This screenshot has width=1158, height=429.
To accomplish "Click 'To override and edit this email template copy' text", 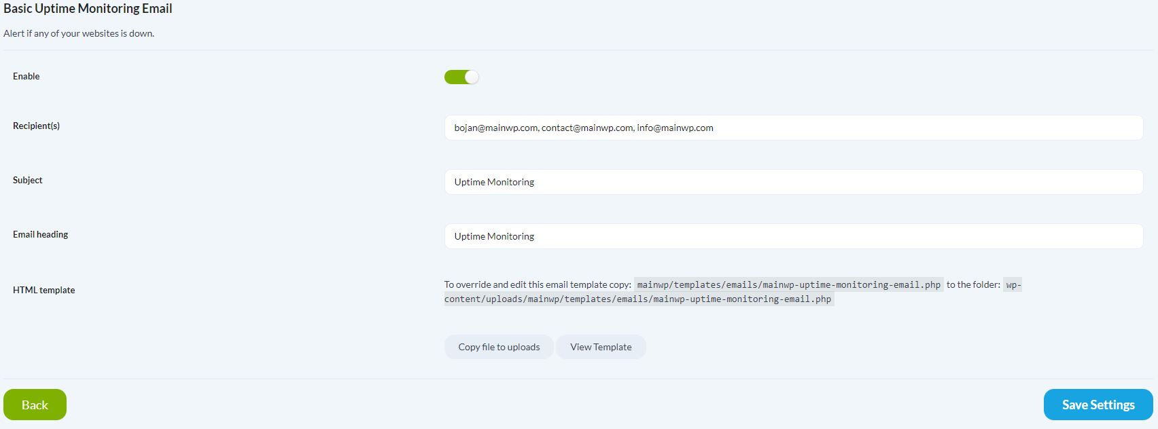I will 538,284.
